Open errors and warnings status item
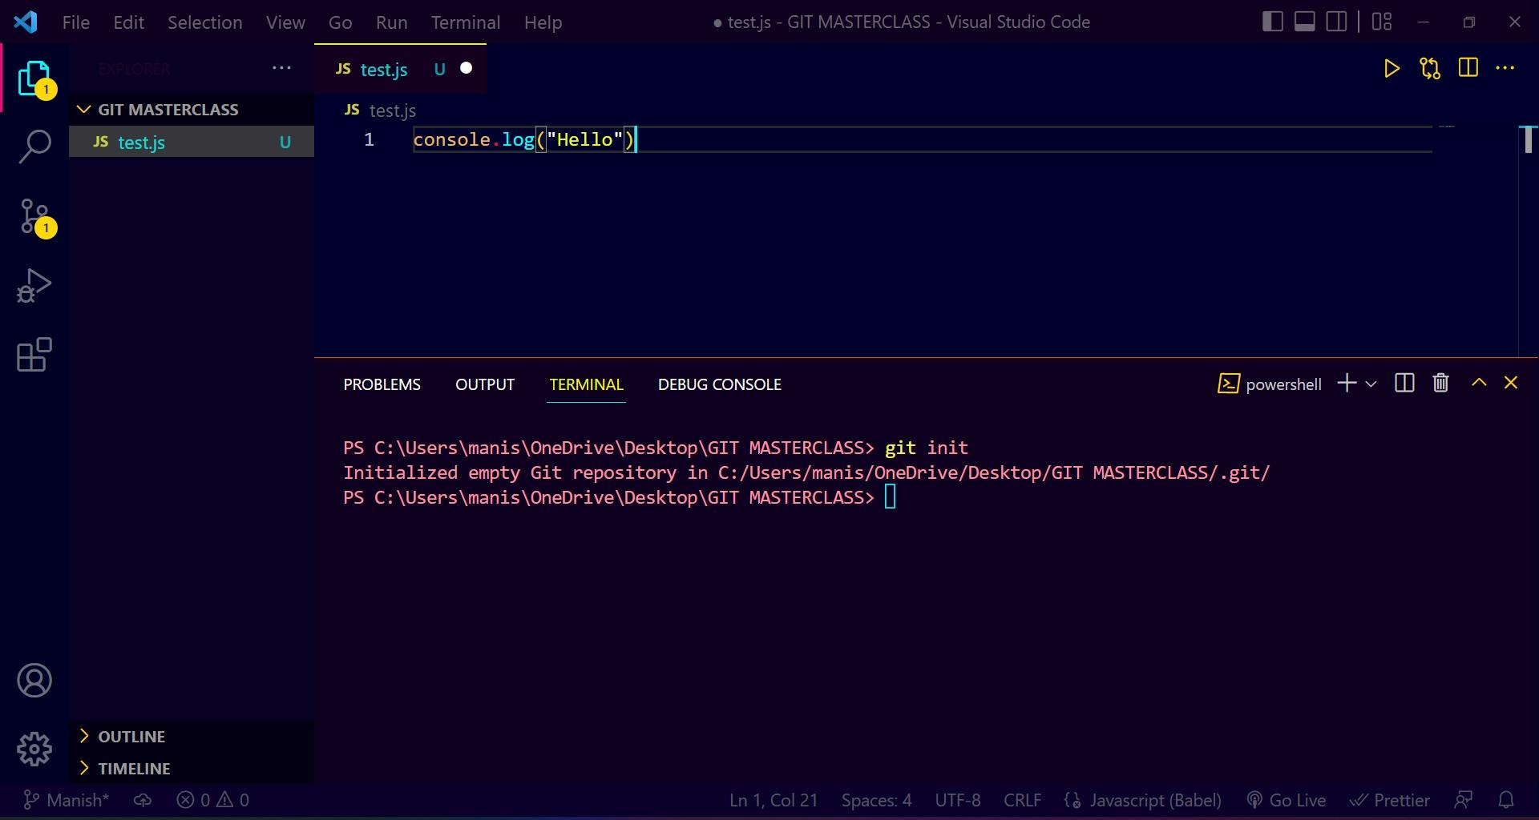The height and width of the screenshot is (820, 1539). [x=212, y=800]
